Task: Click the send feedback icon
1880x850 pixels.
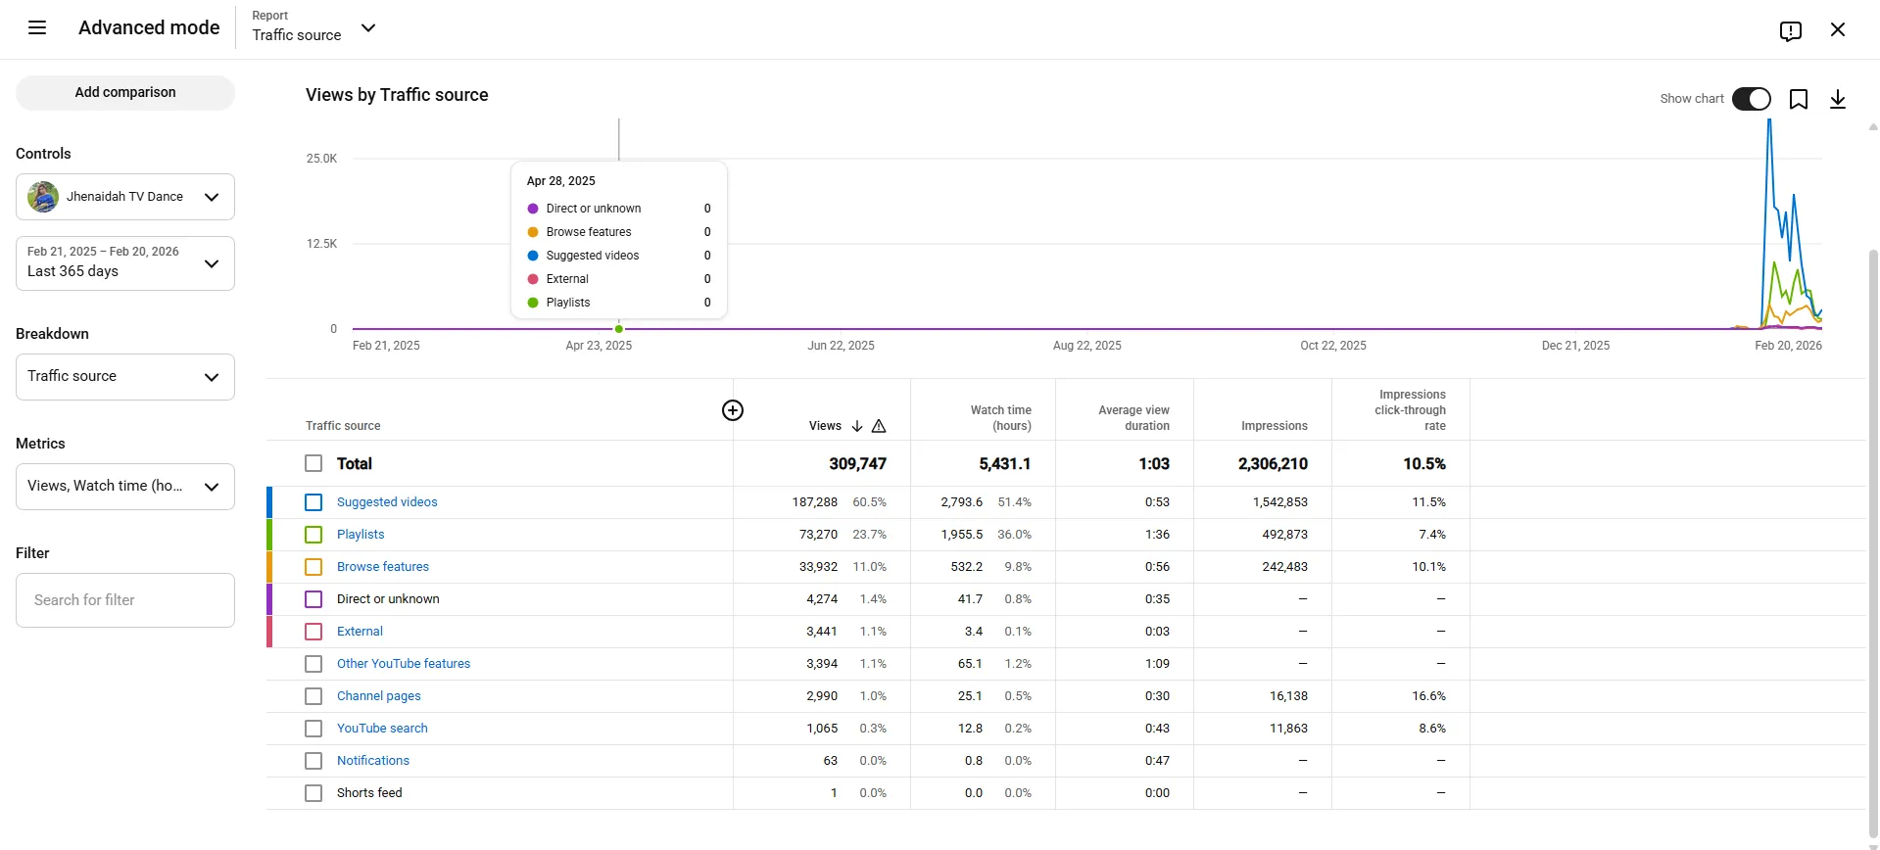Action: (1791, 30)
